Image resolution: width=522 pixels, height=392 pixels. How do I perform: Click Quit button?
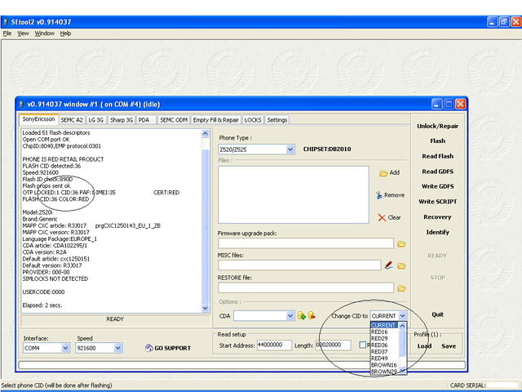437,314
